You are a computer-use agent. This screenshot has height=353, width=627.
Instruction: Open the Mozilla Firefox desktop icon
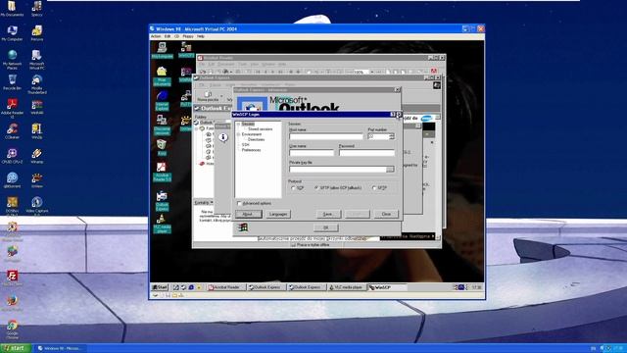(x=12, y=303)
